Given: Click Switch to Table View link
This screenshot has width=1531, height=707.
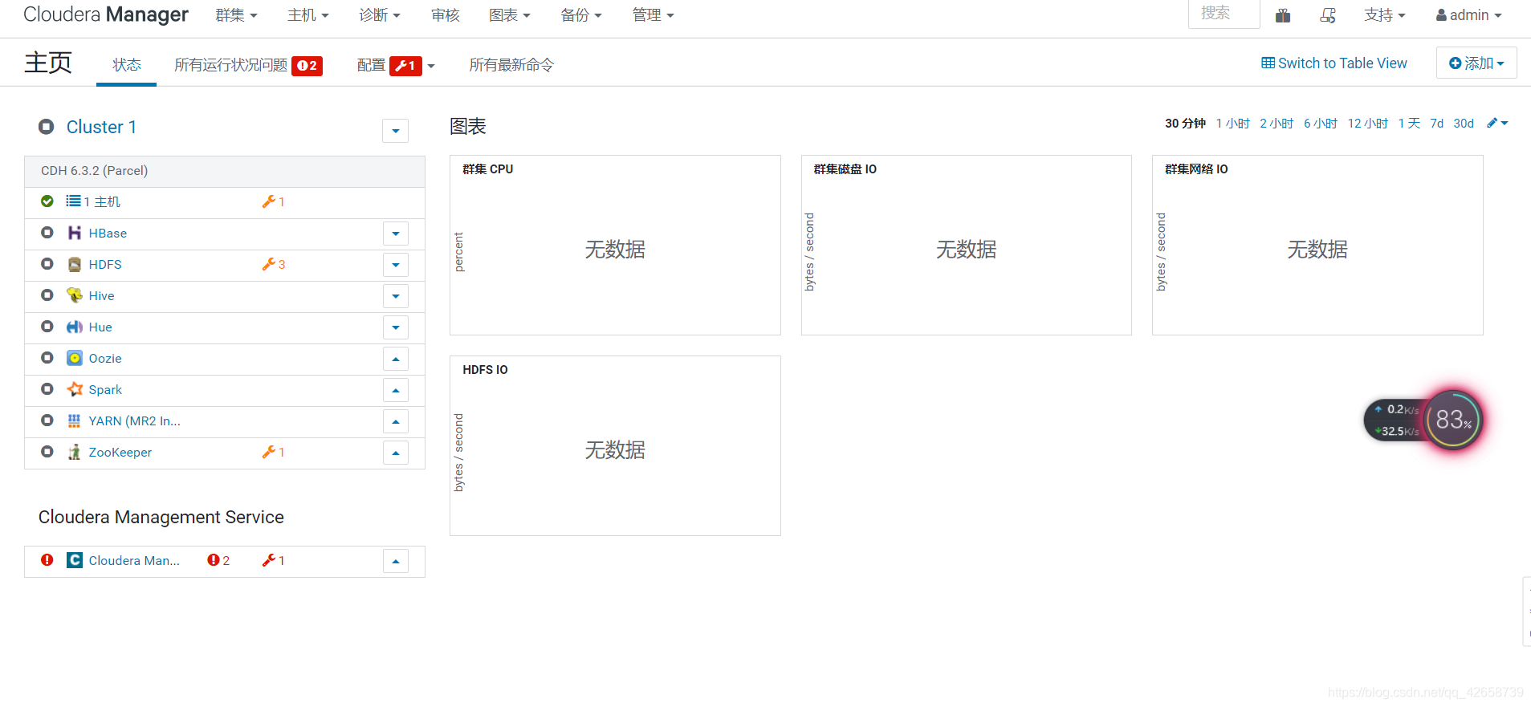Looking at the screenshot, I should pyautogui.click(x=1334, y=63).
